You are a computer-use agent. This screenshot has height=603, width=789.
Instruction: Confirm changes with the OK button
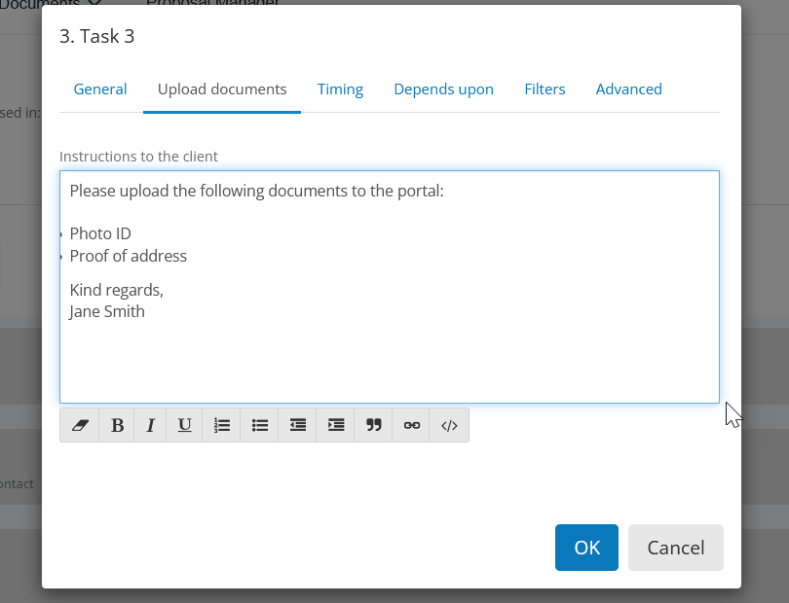pos(586,548)
